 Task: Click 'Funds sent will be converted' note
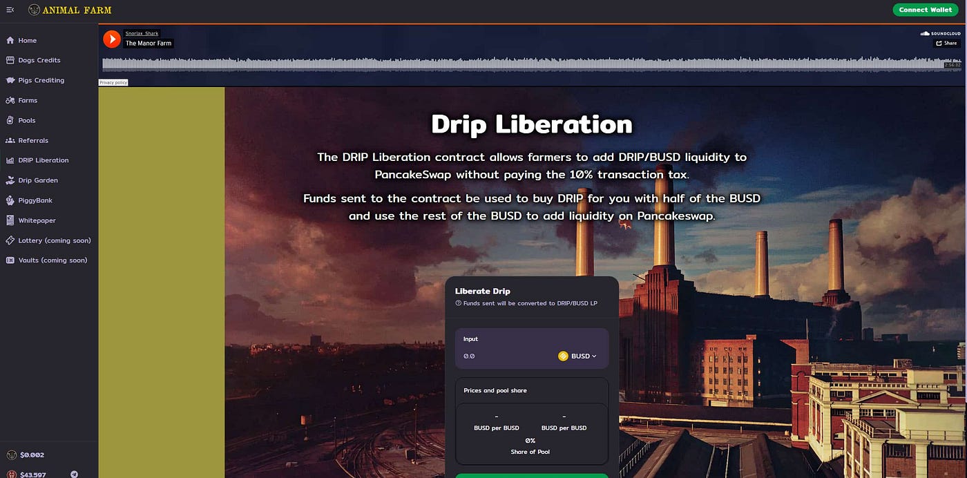pyautogui.click(x=530, y=303)
